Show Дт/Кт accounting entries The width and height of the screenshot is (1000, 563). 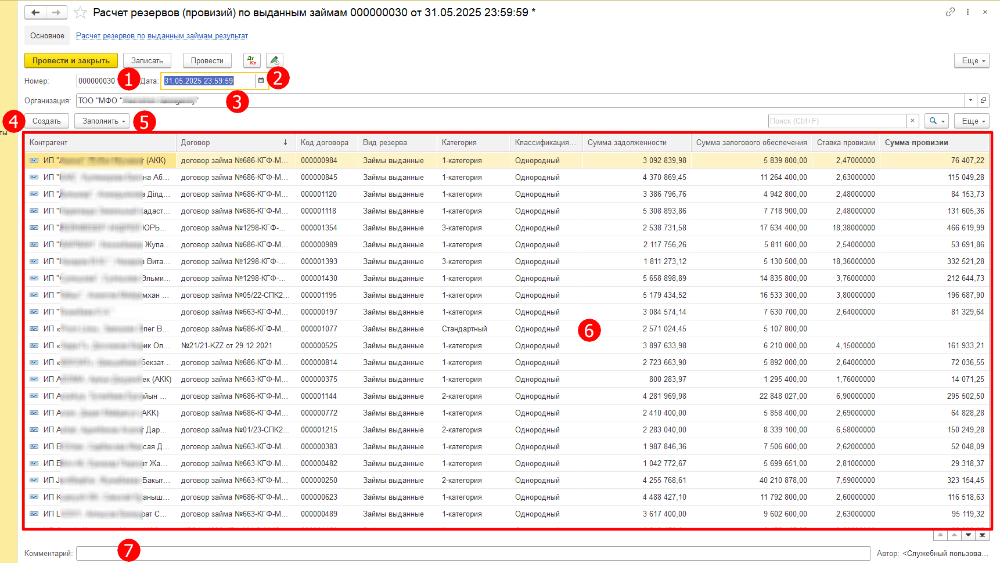click(x=251, y=60)
